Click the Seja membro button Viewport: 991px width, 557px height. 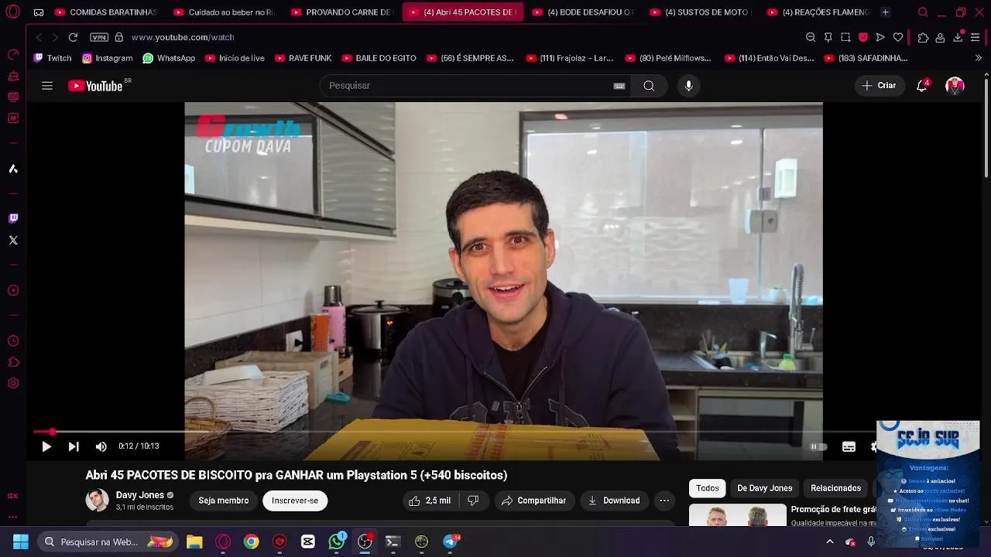(224, 501)
